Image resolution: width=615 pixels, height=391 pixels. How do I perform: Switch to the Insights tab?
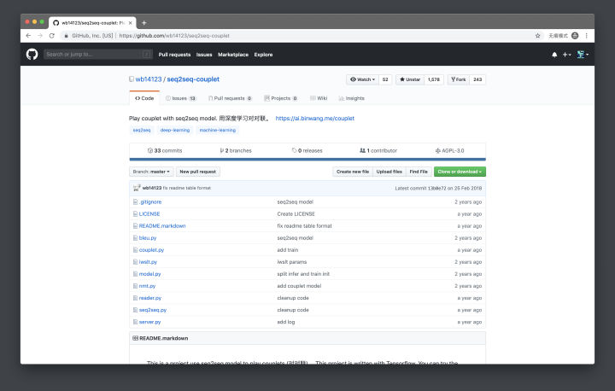coord(351,98)
